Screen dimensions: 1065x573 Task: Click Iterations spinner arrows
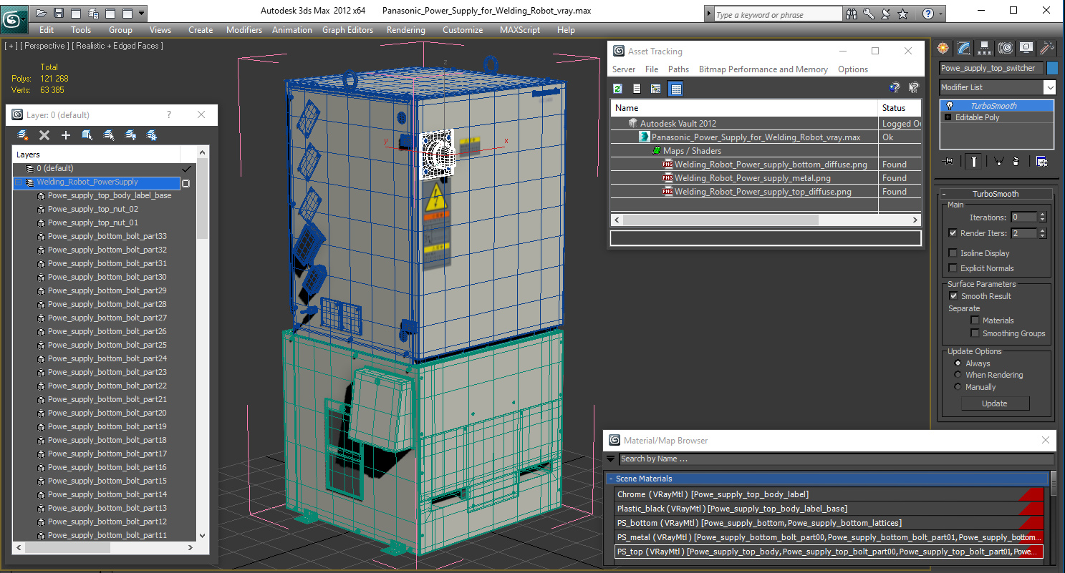click(x=1042, y=217)
